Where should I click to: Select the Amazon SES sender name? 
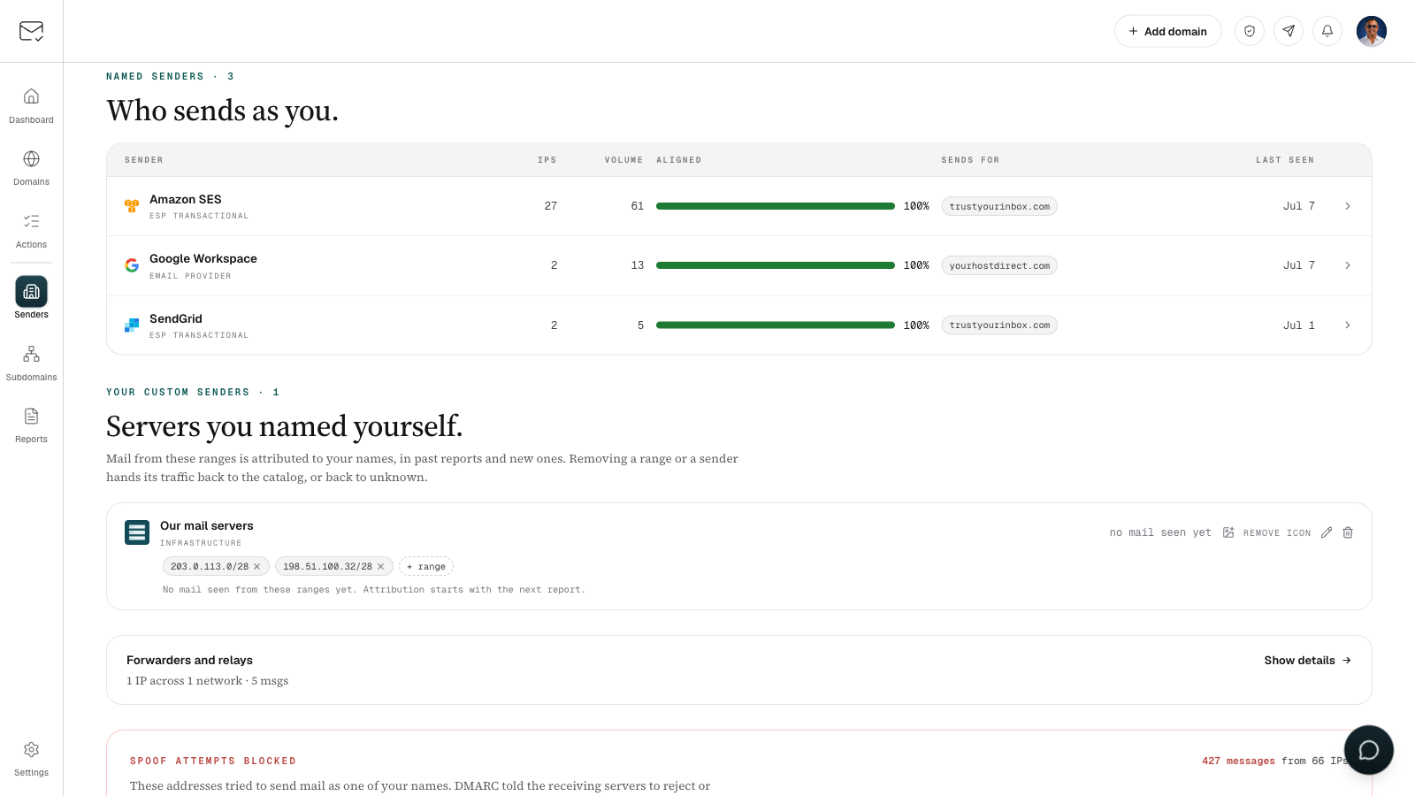pyautogui.click(x=186, y=199)
